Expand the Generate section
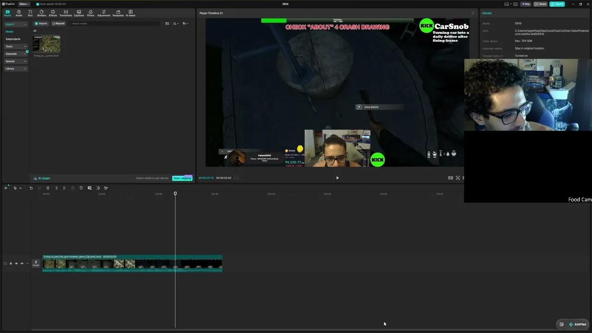The width and height of the screenshot is (592, 333). (x=16, y=54)
